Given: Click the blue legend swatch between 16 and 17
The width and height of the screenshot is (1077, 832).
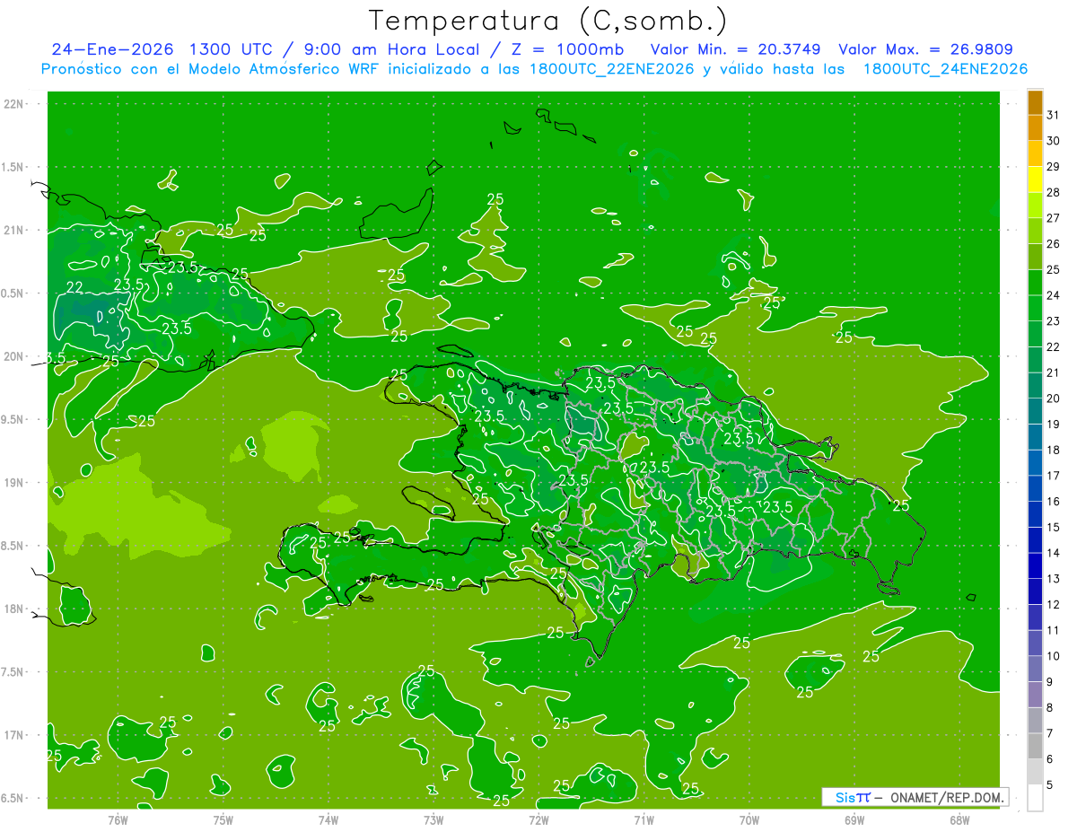Looking at the screenshot, I should [1035, 489].
